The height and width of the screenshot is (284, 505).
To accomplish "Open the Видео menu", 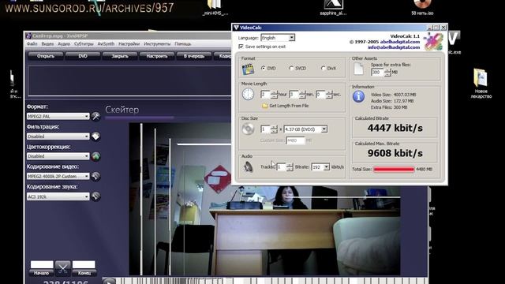I will tap(47, 44).
